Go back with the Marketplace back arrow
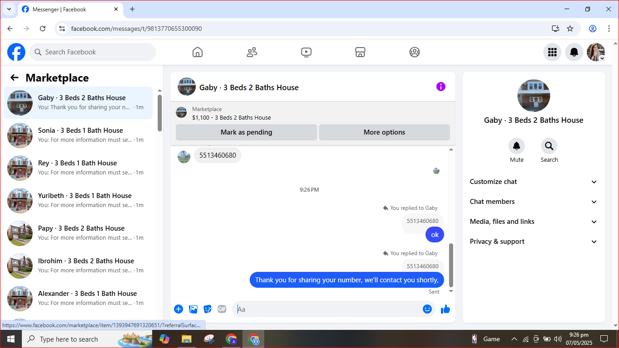The height and width of the screenshot is (348, 619). (x=15, y=77)
